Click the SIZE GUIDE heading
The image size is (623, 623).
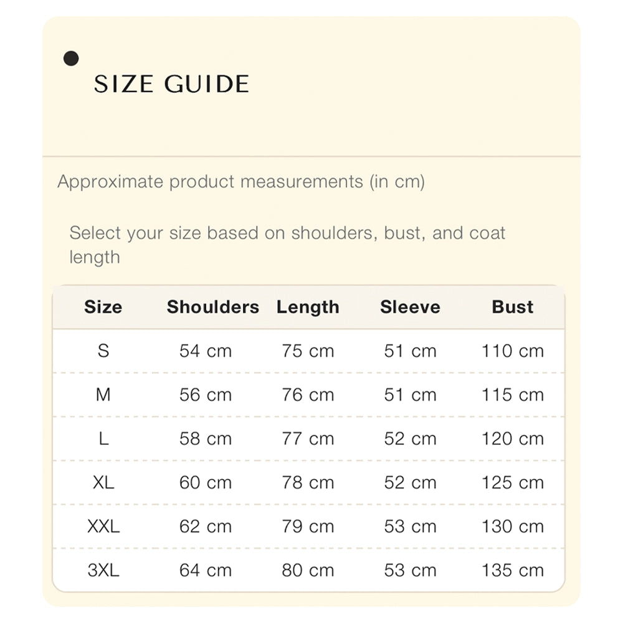pyautogui.click(x=171, y=84)
